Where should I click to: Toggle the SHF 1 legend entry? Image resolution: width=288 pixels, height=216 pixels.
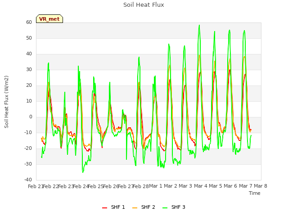113,207
